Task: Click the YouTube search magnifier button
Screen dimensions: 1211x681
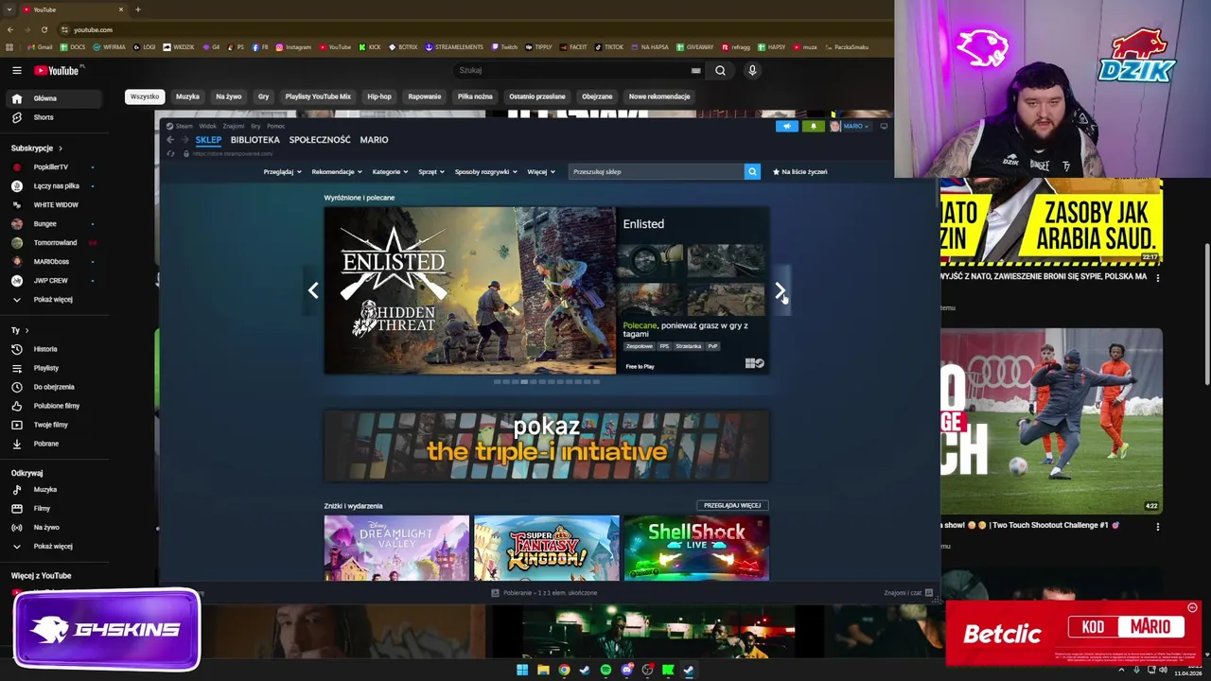Action: coord(720,70)
